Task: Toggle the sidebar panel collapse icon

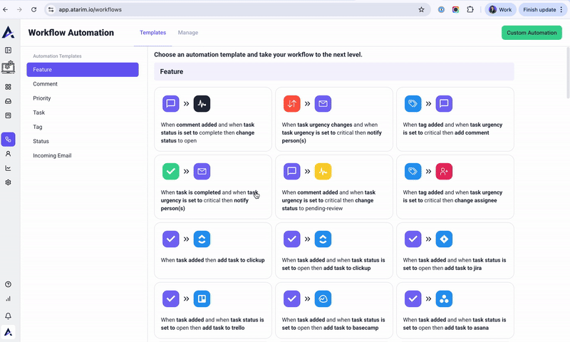Action: click(9, 50)
